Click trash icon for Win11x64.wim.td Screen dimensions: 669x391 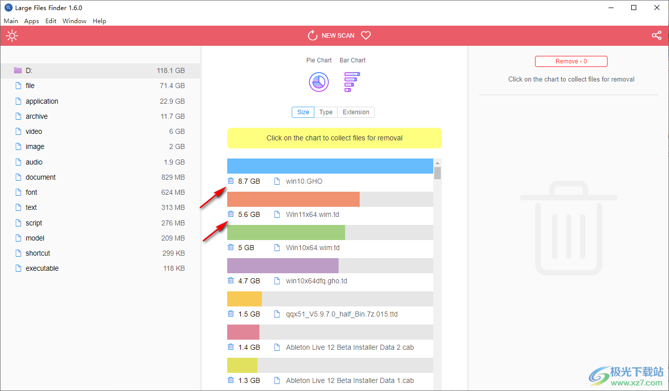click(231, 214)
